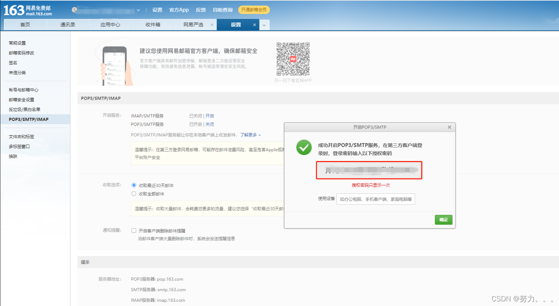Click 关闭 for POP3/SMTP服务
Image resolution: width=559 pixels, height=306 pixels.
pyautogui.click(x=209, y=124)
